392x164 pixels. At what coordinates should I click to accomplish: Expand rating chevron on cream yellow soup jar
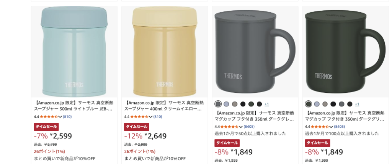pos(150,117)
